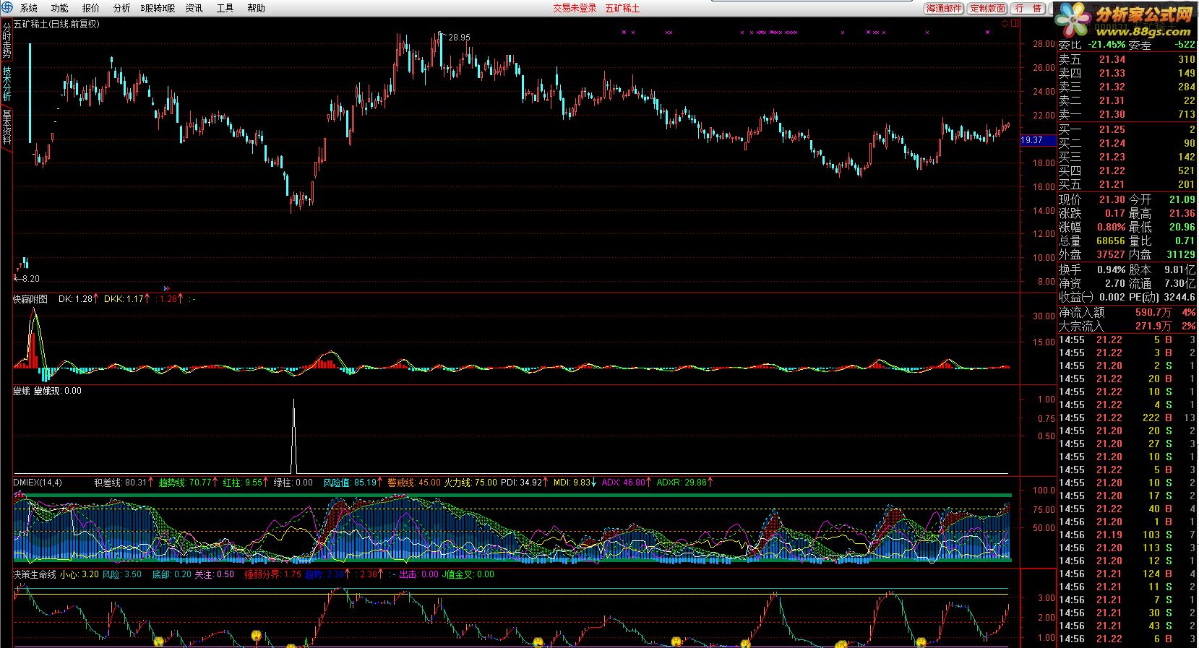1199x648 pixels.
Task: Click the 定制版面 button
Action: pos(987,9)
